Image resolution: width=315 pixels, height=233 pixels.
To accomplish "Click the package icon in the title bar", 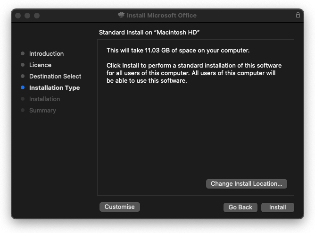I will (121, 15).
